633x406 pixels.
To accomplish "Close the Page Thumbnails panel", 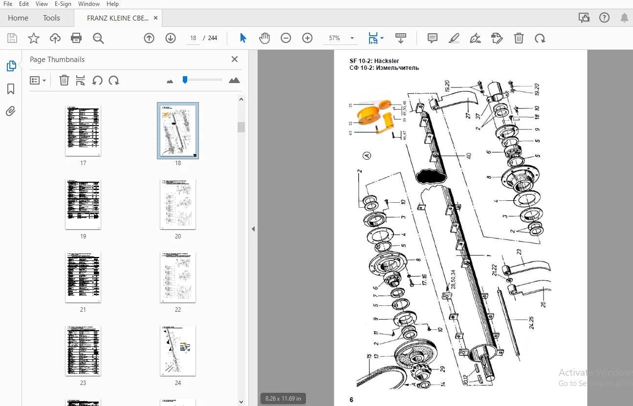I will point(235,59).
